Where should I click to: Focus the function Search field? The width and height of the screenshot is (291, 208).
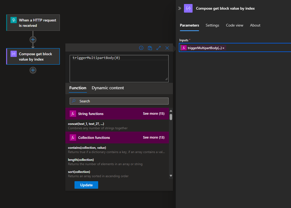point(119,101)
